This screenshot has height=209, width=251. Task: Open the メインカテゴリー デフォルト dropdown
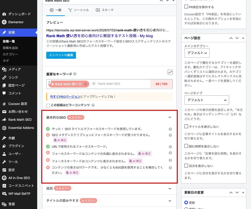coord(197,53)
